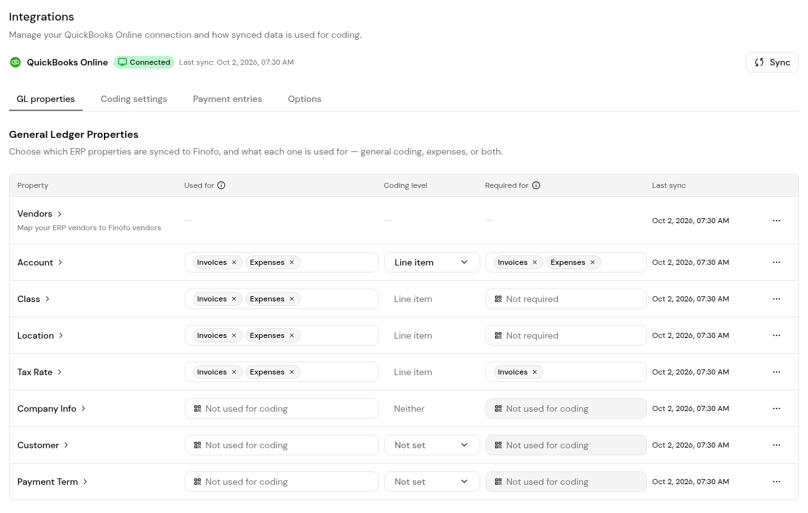Open the info icon next to Required for
Screen dimensions: 808x513
536,185
